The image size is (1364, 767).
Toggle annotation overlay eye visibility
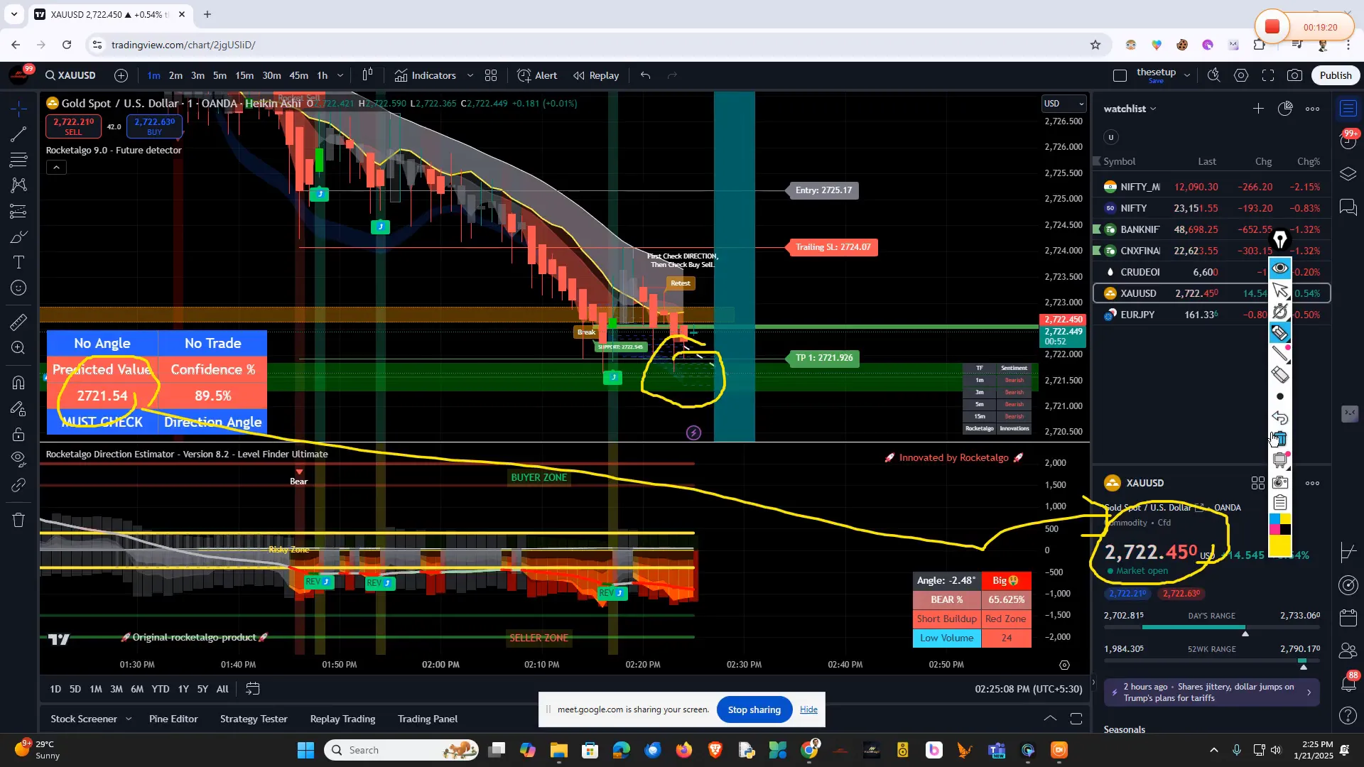[1280, 268]
